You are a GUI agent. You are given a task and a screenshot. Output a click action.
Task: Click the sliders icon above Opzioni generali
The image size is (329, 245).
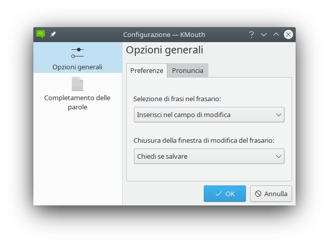coord(78,53)
